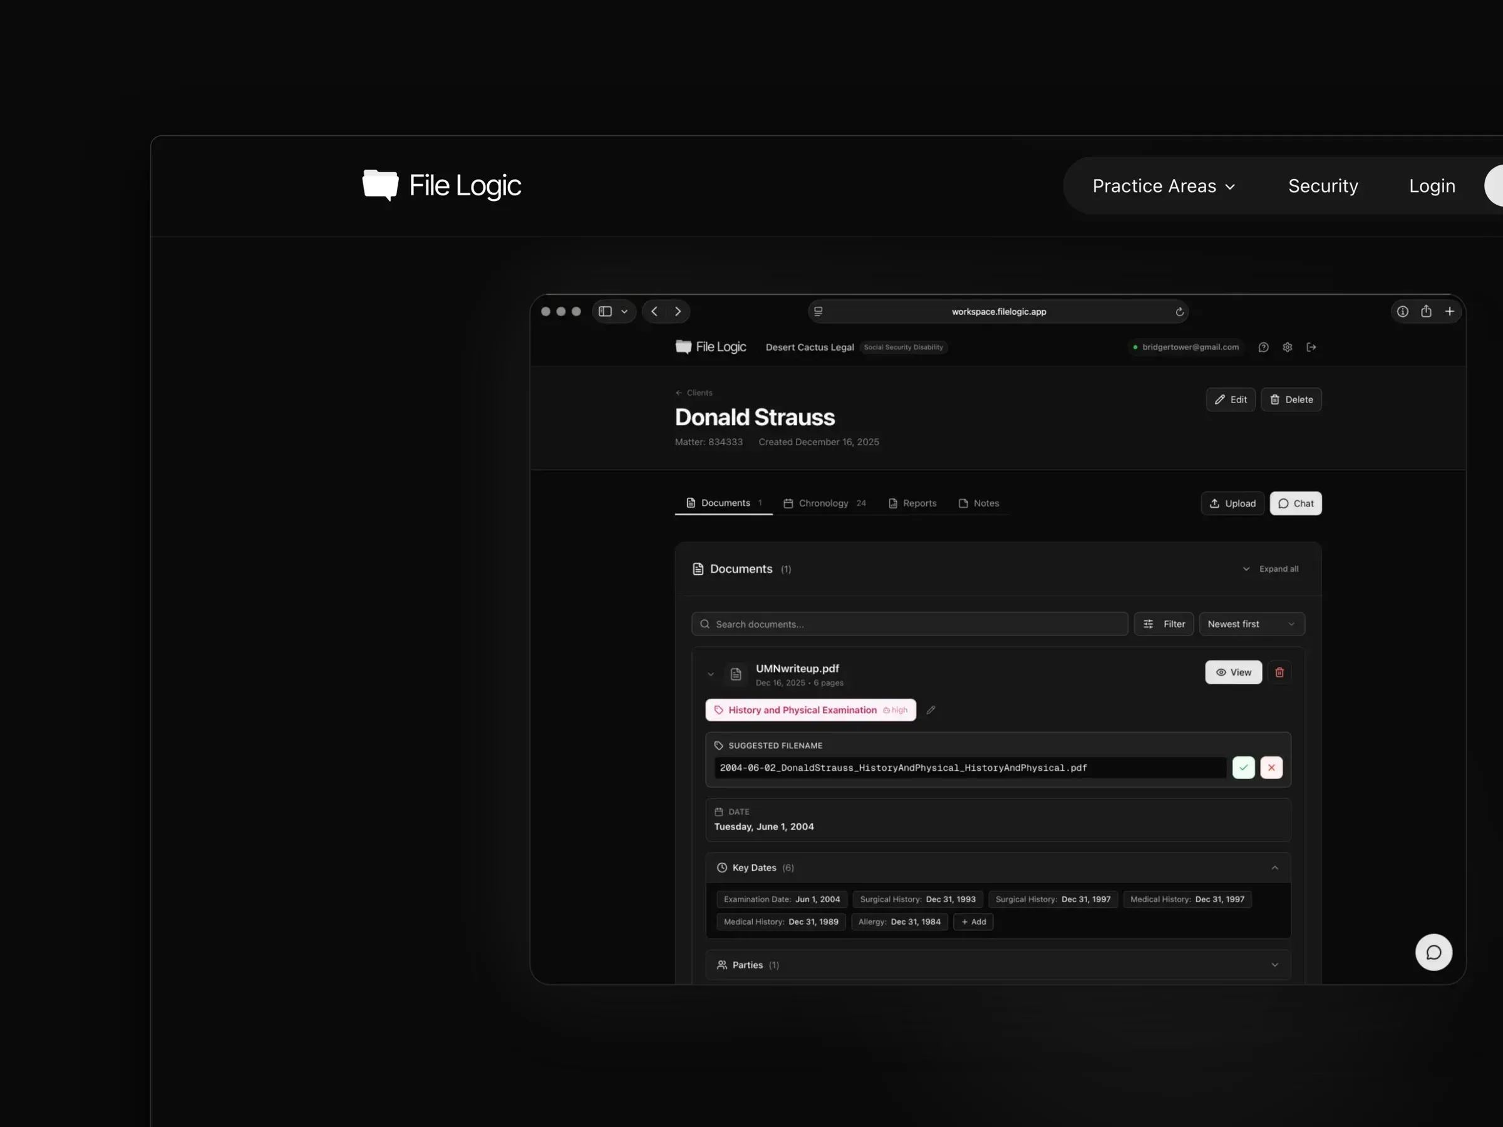Viewport: 1503px width, 1127px height.
Task: Edit the Donald Strauss client
Action: pyautogui.click(x=1230, y=399)
